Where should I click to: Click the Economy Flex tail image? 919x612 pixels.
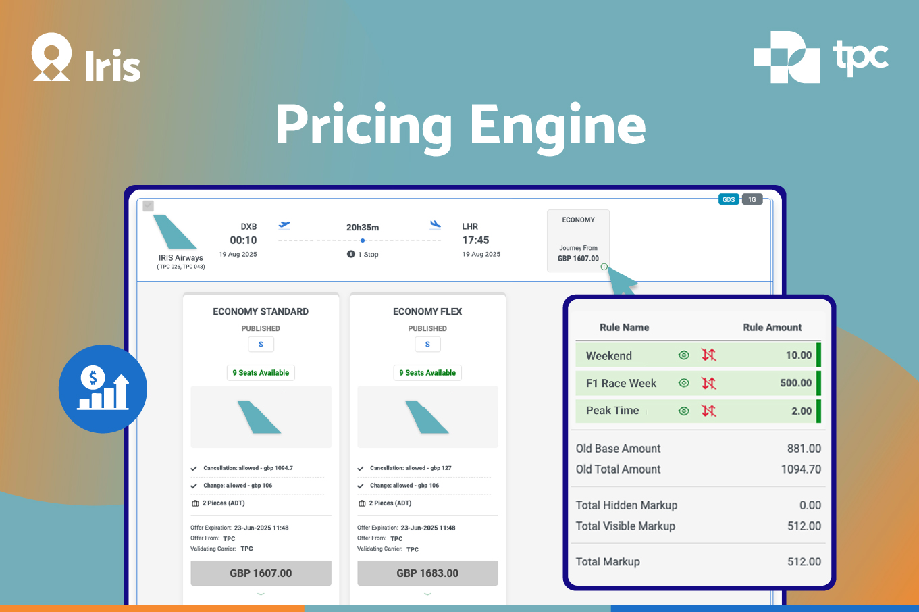pyautogui.click(x=427, y=417)
